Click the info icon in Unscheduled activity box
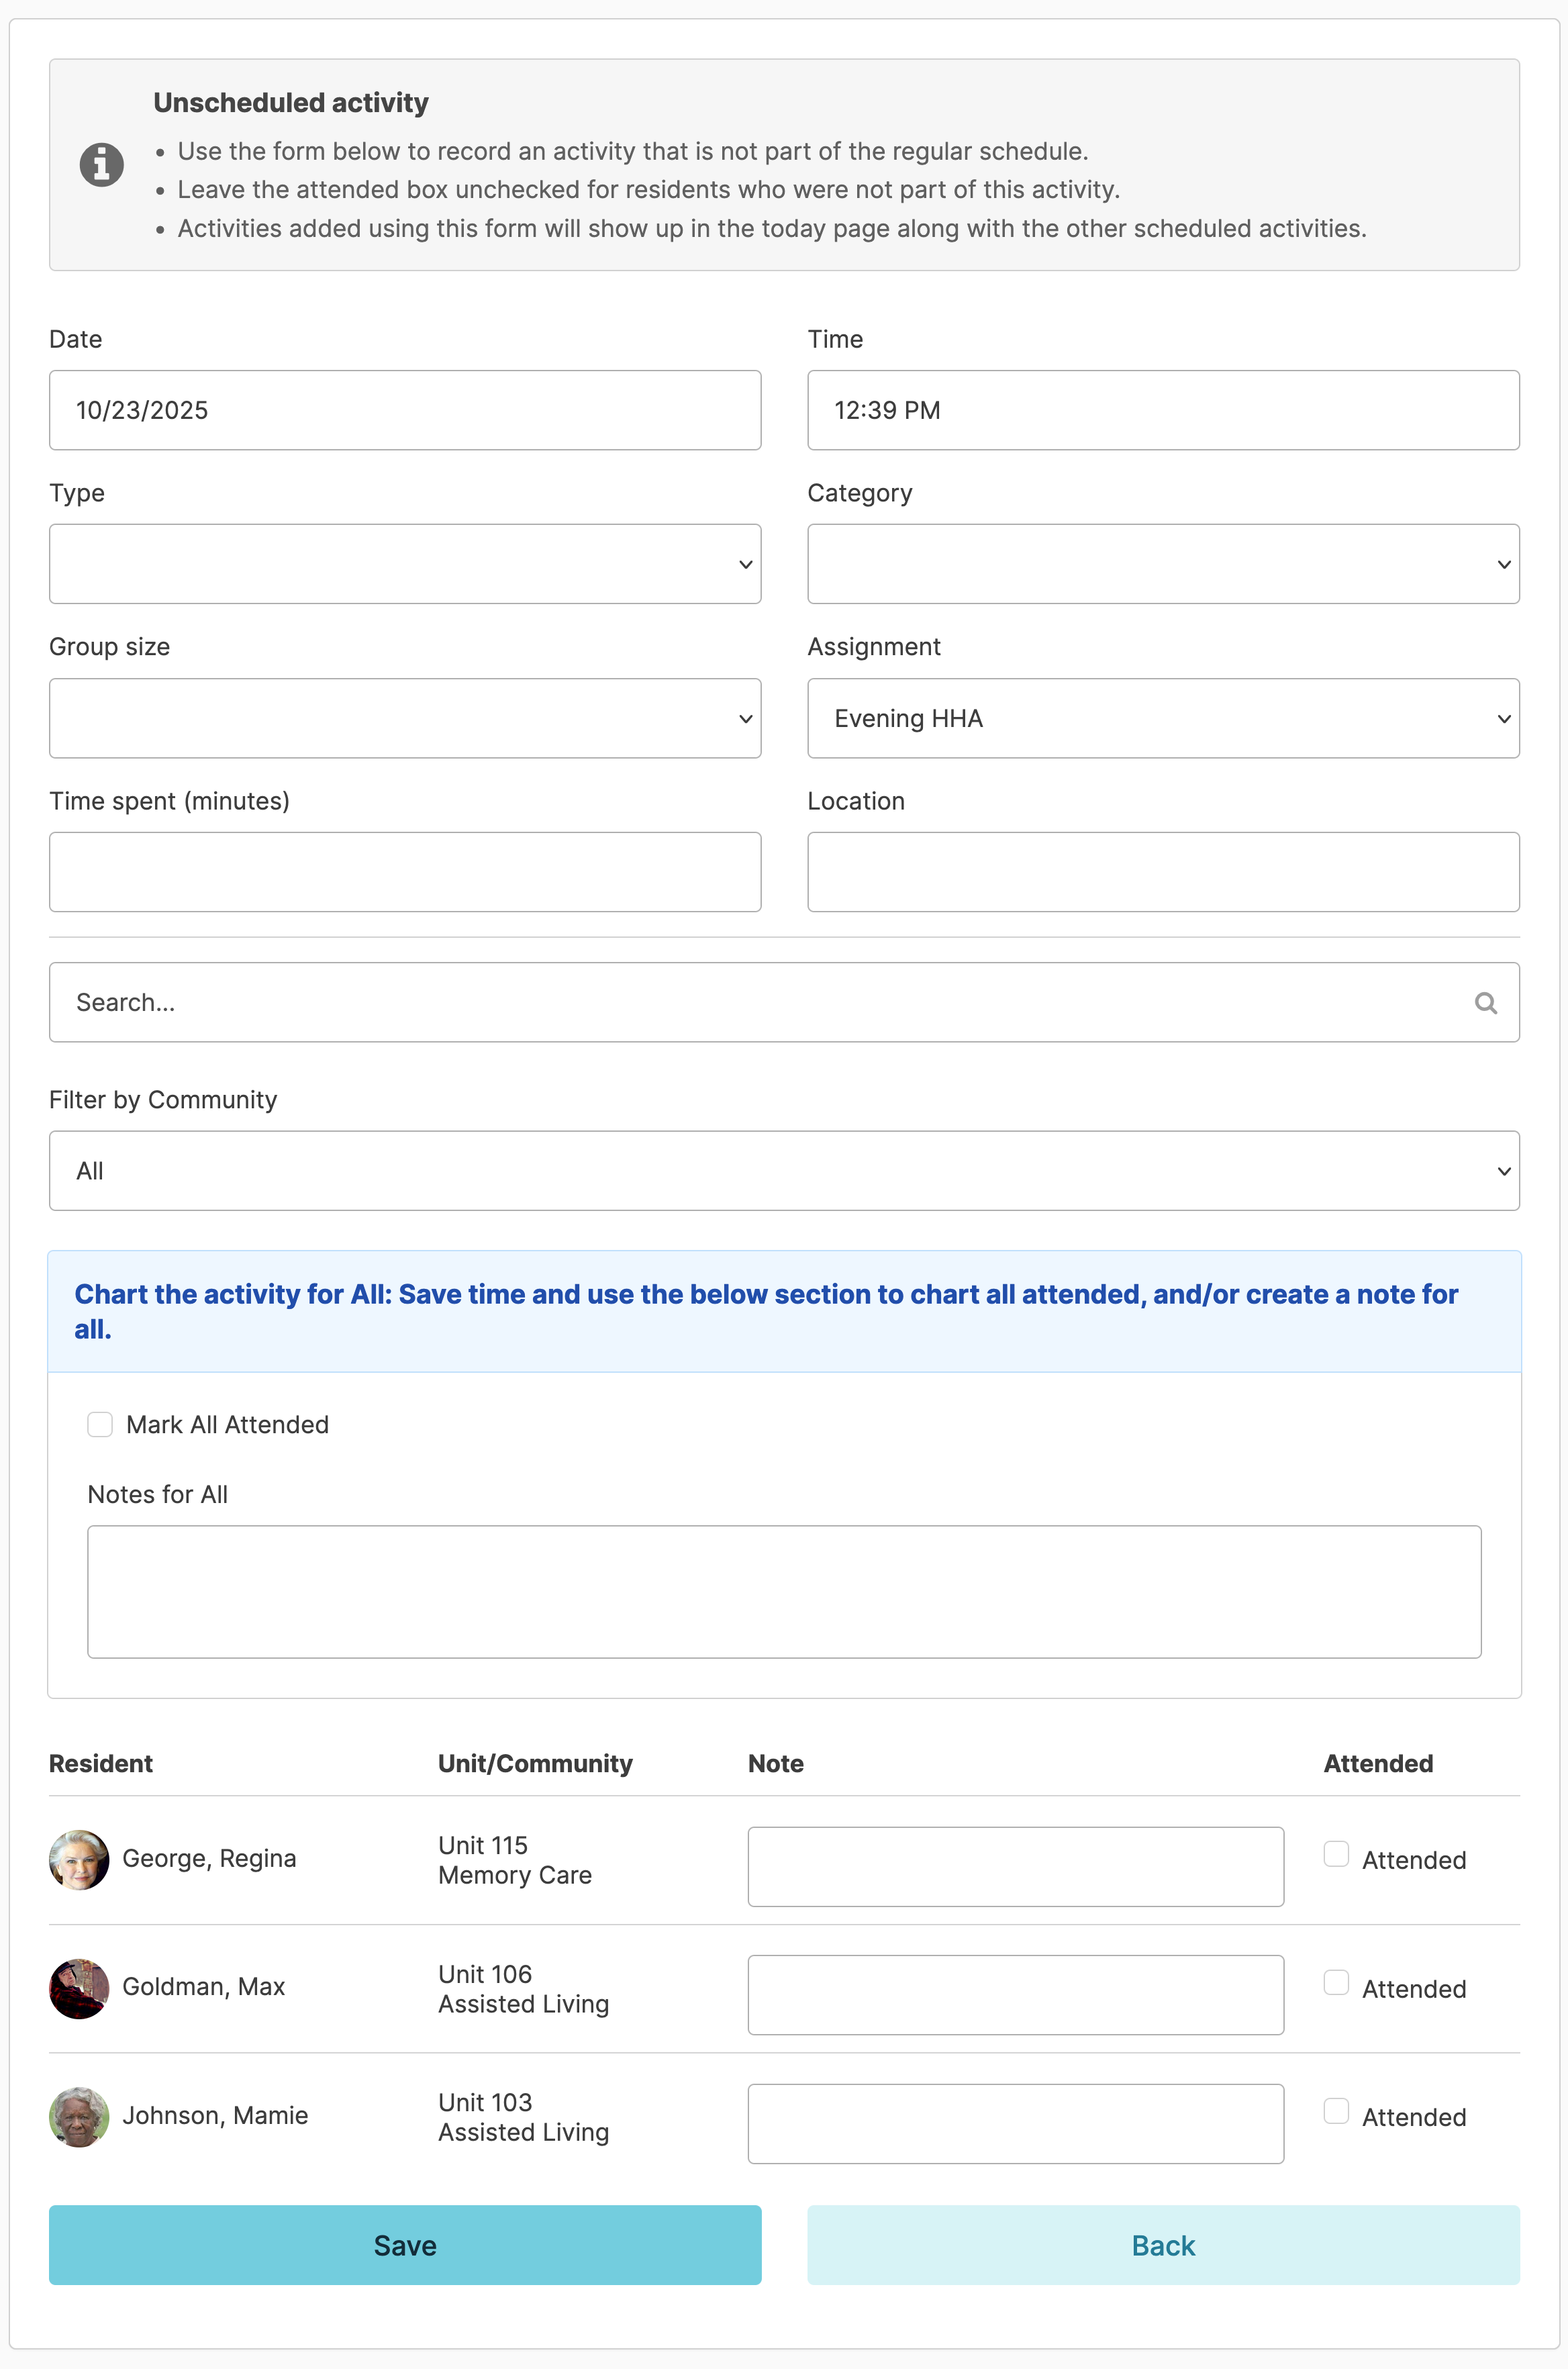This screenshot has width=1568, height=2369. coord(101,164)
